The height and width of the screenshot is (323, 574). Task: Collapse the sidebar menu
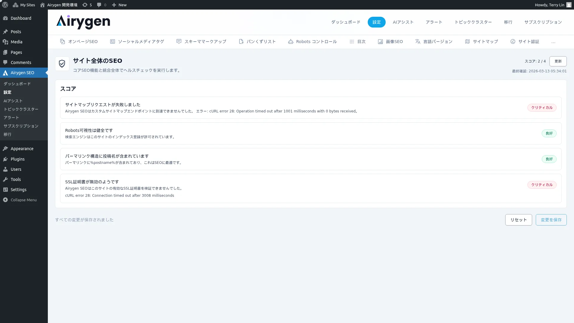pos(24,200)
